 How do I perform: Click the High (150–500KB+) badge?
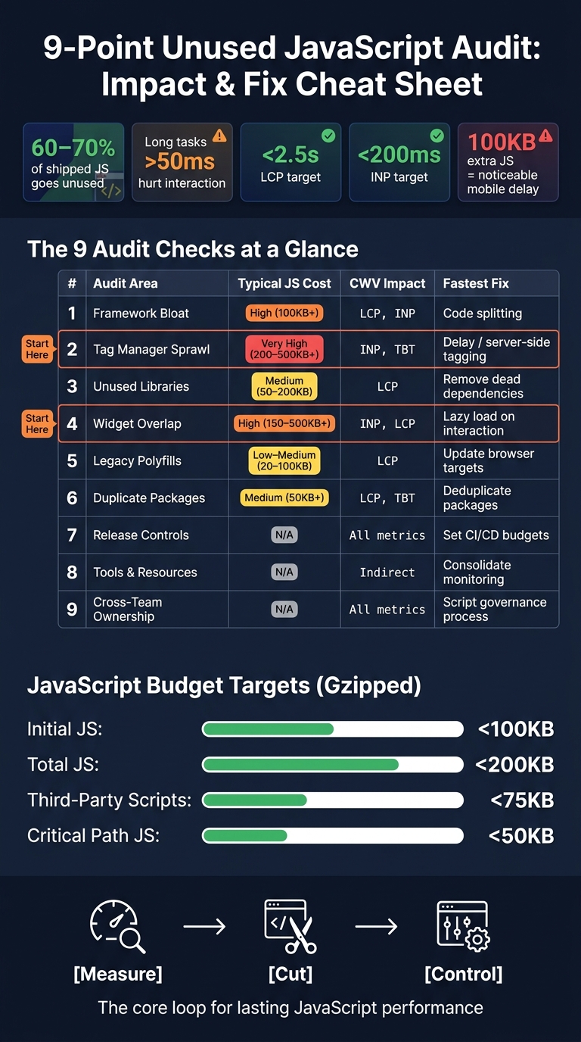pos(284,423)
